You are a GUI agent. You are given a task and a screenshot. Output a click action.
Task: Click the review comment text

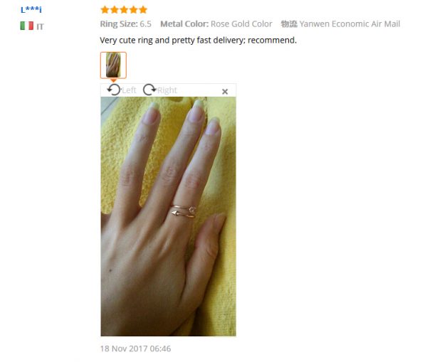[x=199, y=41]
